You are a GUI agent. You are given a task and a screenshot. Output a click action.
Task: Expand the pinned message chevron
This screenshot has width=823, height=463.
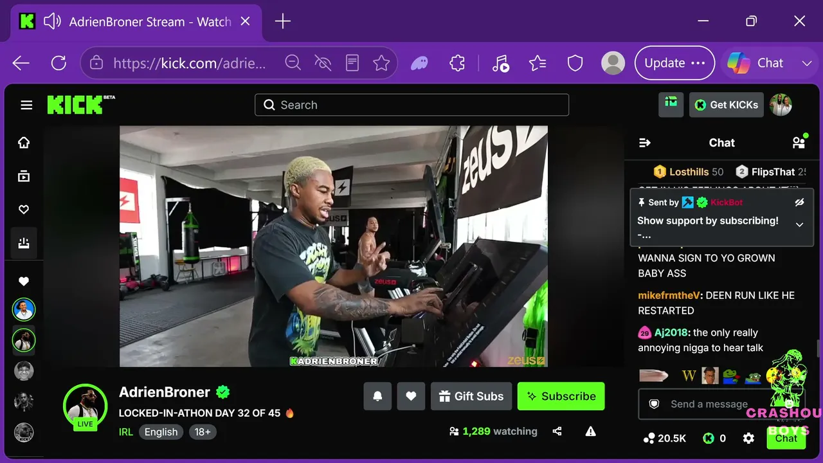tap(799, 224)
